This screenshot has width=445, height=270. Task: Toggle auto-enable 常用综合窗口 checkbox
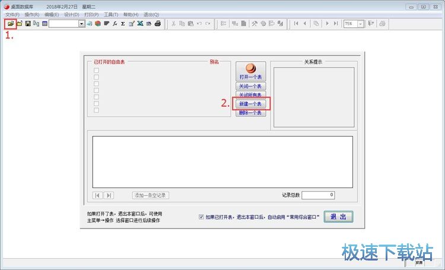click(x=202, y=217)
